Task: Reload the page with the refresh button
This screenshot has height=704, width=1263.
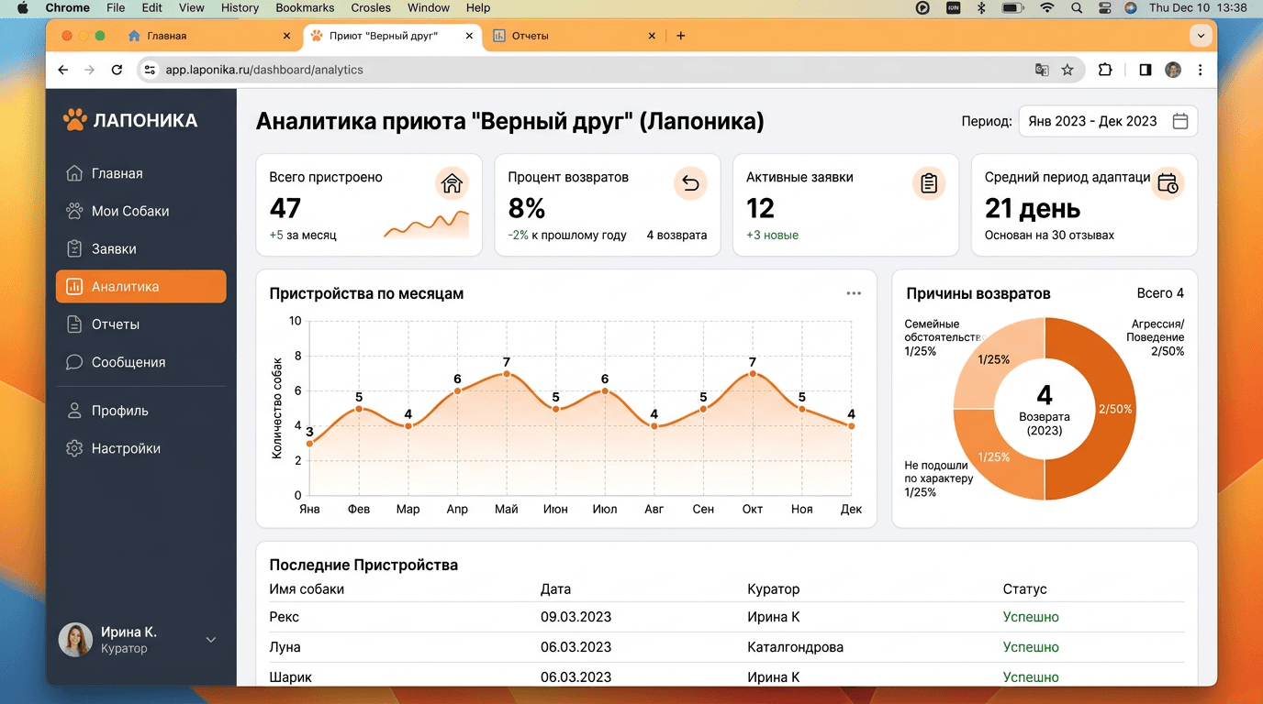Action: pos(117,70)
